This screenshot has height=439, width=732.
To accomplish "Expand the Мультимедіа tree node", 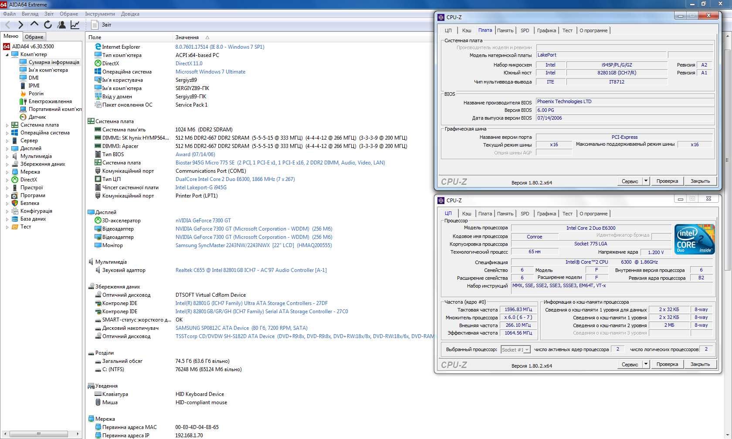I will point(7,157).
